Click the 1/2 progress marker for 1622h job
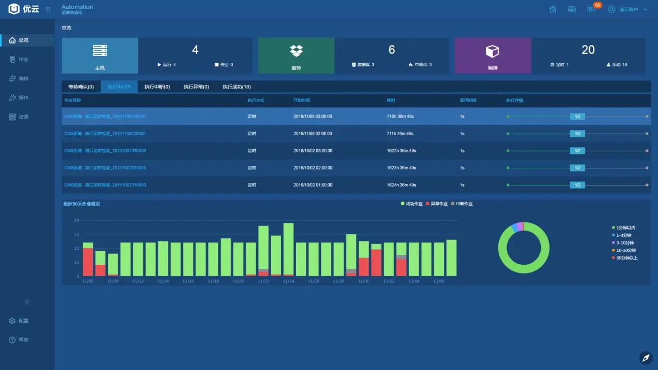The width and height of the screenshot is (658, 370). pos(577,151)
